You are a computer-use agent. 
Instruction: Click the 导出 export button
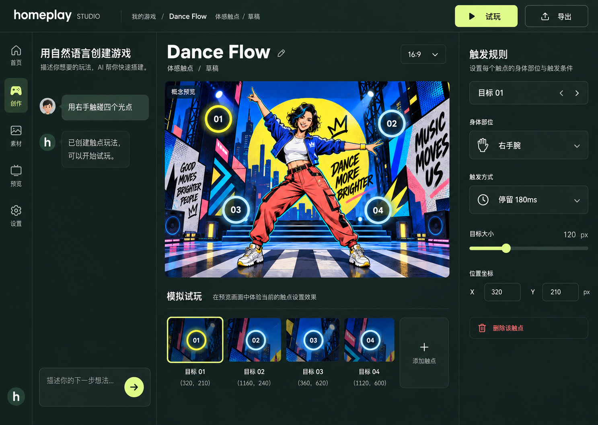pos(556,16)
